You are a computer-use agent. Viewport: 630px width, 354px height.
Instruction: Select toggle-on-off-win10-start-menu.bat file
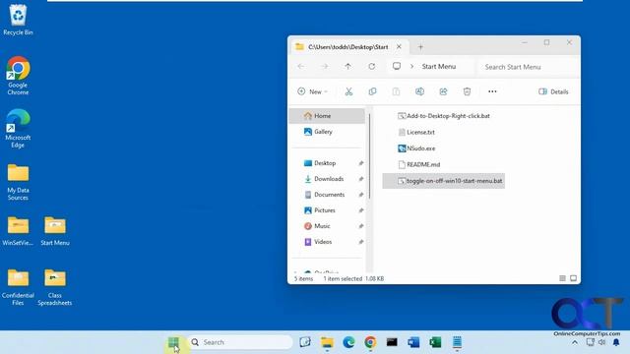point(444,181)
